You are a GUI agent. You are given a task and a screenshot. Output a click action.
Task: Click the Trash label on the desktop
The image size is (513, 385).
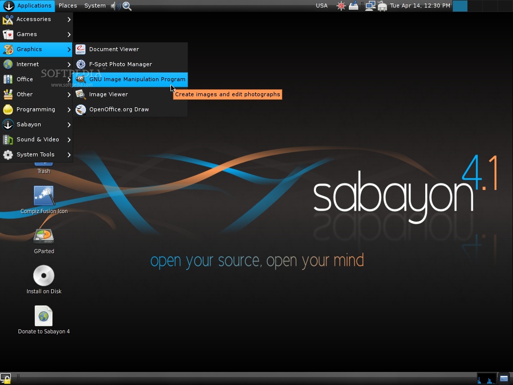coord(44,171)
